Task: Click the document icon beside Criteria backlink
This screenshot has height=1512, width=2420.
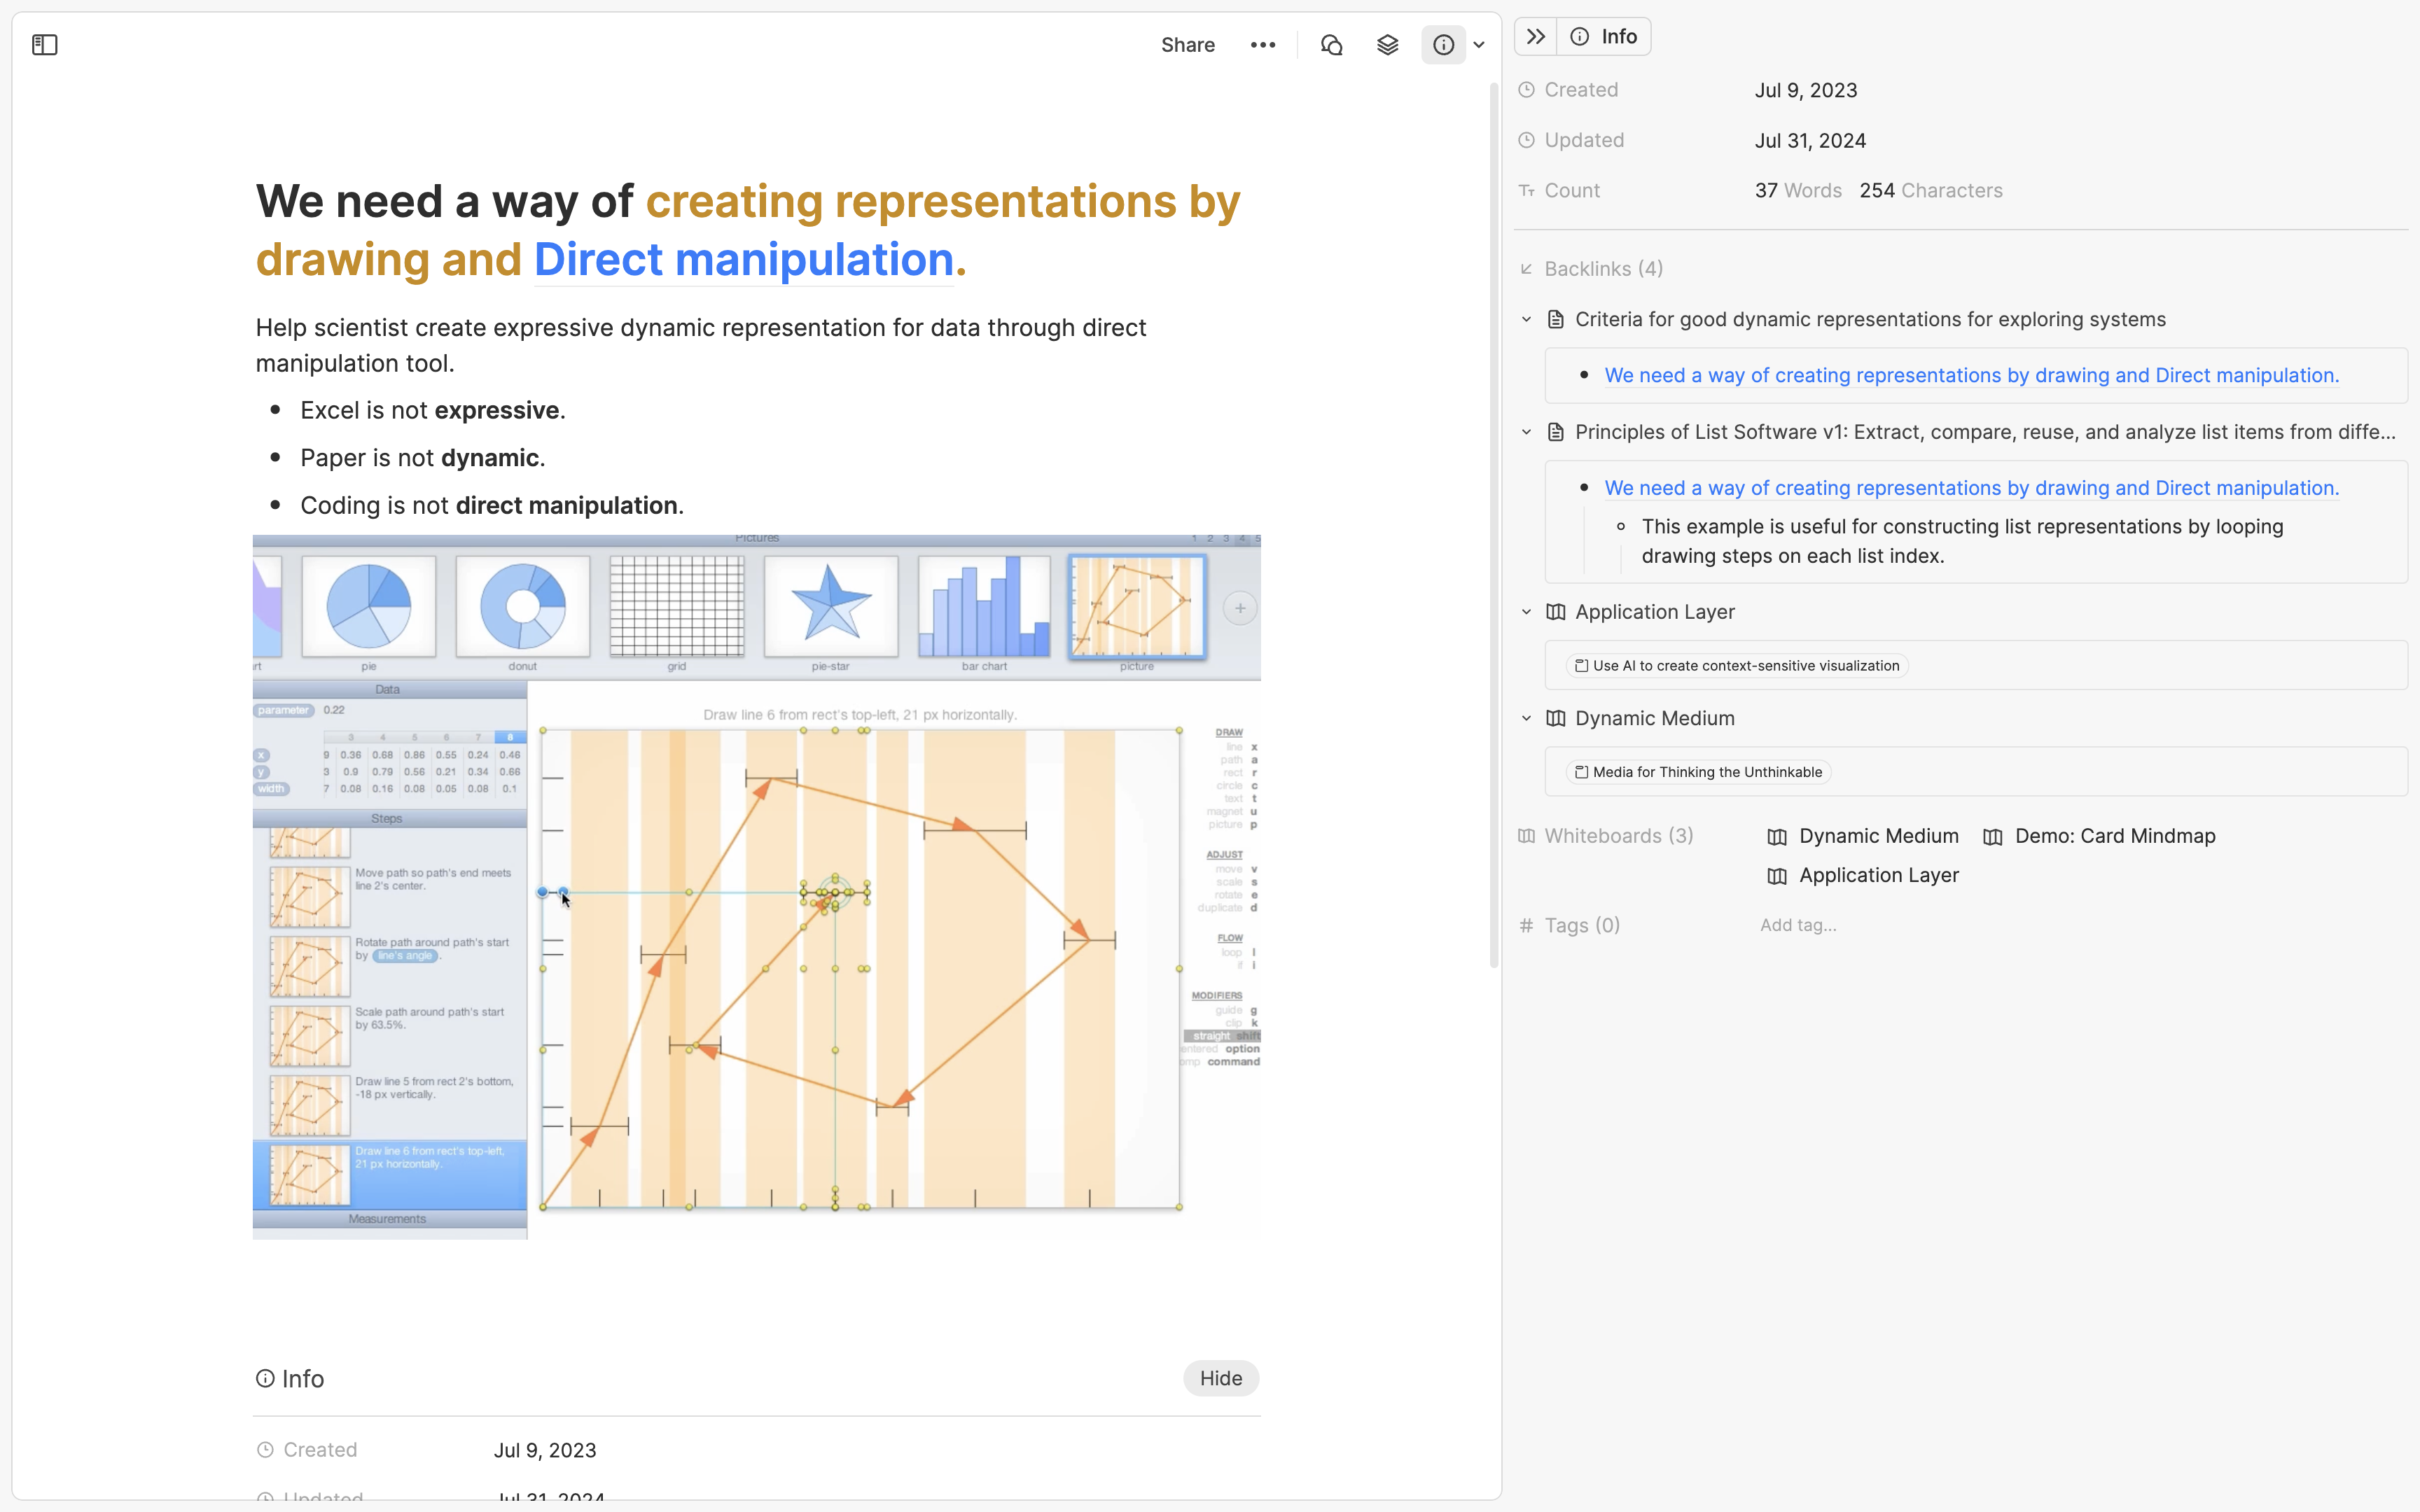Action: [x=1555, y=320]
